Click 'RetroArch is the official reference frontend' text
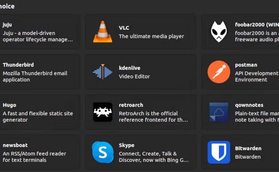Screen dimensions: 279x172 (153, 117)
